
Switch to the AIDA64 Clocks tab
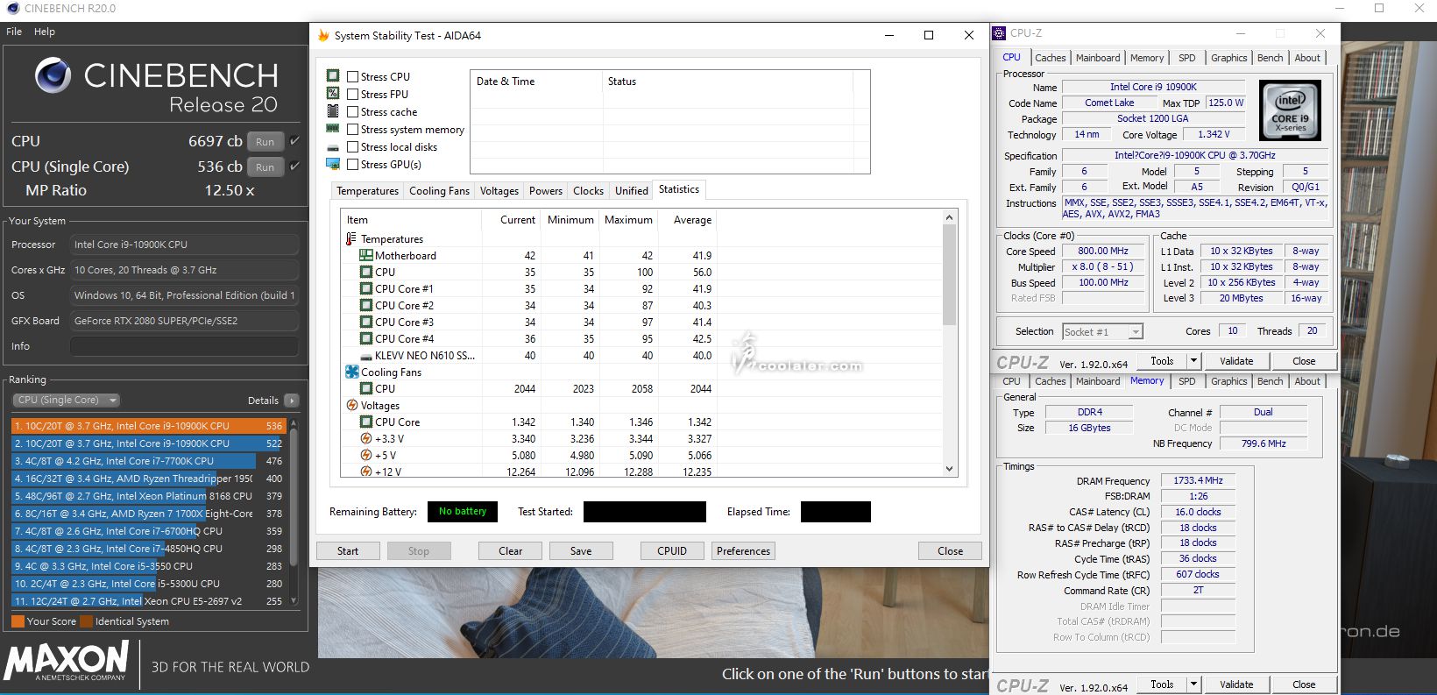[x=588, y=191]
